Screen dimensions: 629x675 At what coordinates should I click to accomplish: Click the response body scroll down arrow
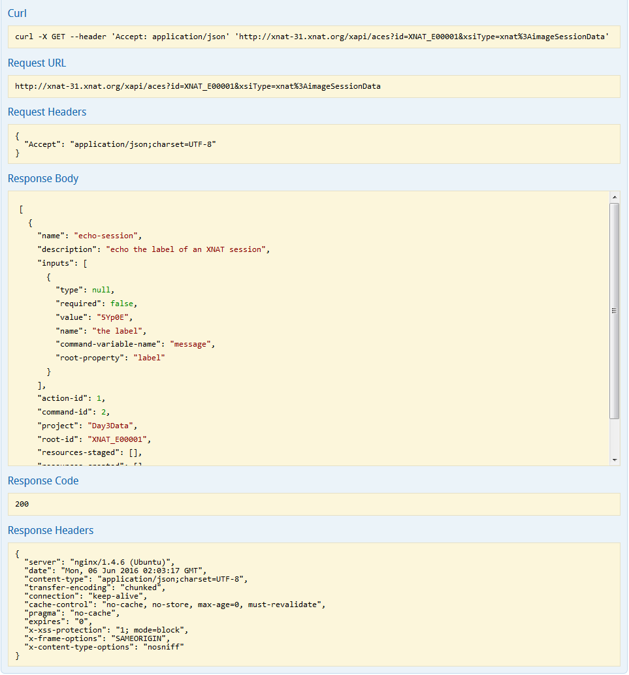(x=614, y=460)
